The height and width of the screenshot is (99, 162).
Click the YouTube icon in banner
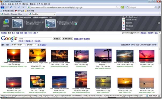tap(124, 23)
